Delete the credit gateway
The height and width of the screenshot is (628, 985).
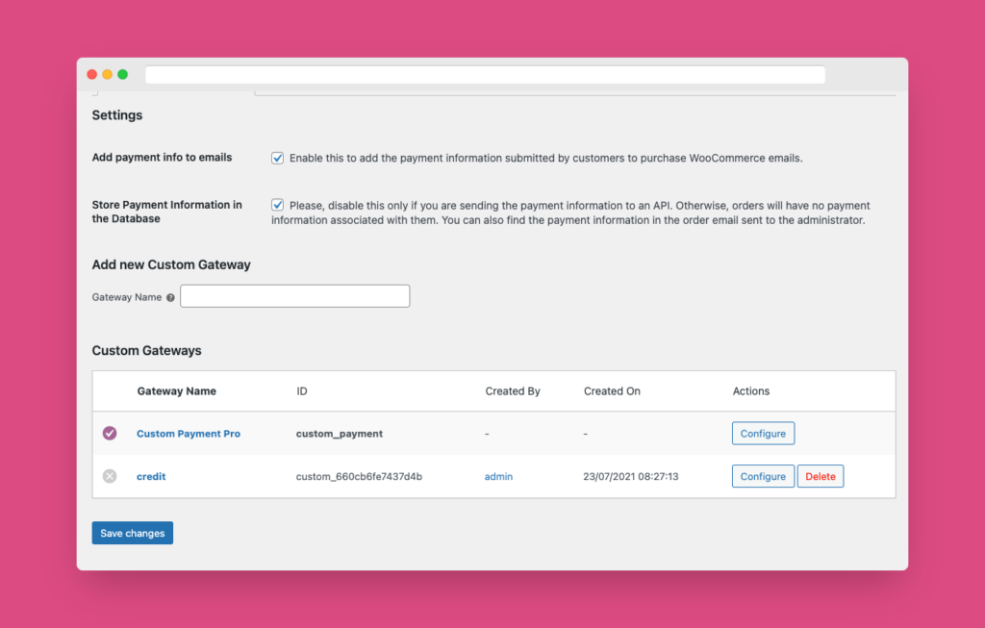pyautogui.click(x=821, y=476)
